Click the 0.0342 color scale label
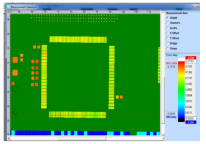This screenshot has width=206, height=144. pyautogui.click(x=189, y=107)
